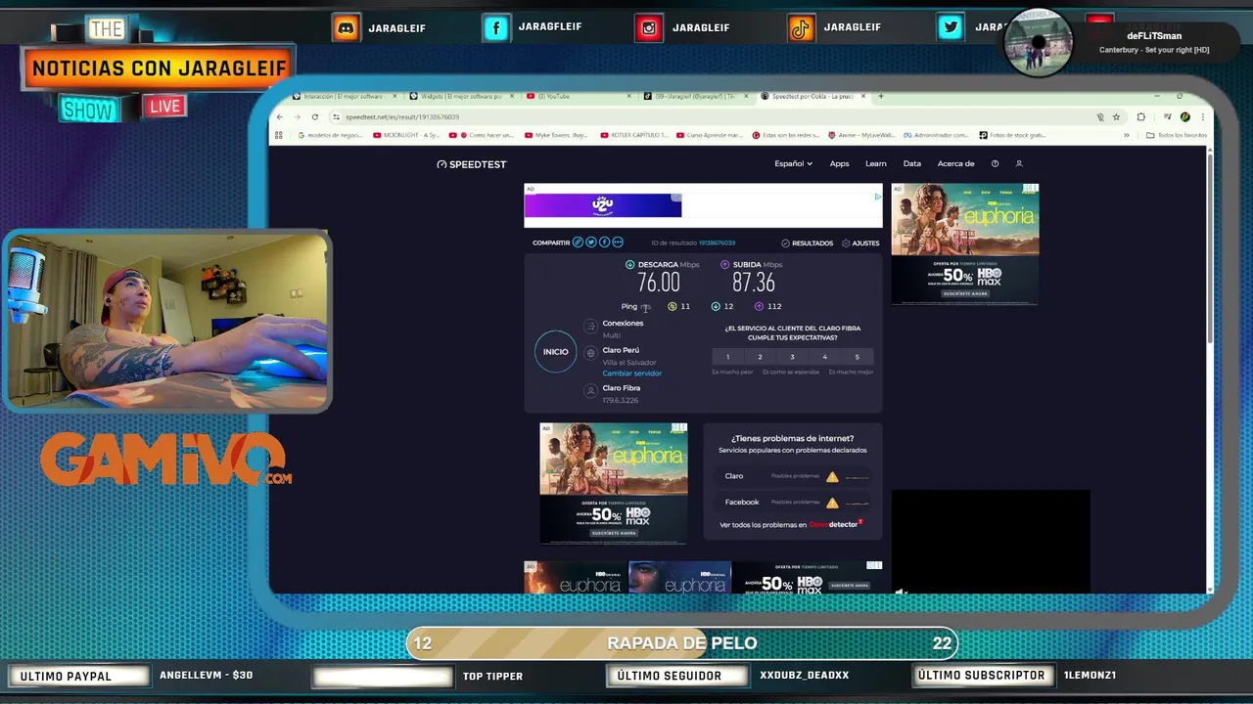This screenshot has width=1253, height=704.
Task: Go back with browser back arrow
Action: tap(282, 117)
